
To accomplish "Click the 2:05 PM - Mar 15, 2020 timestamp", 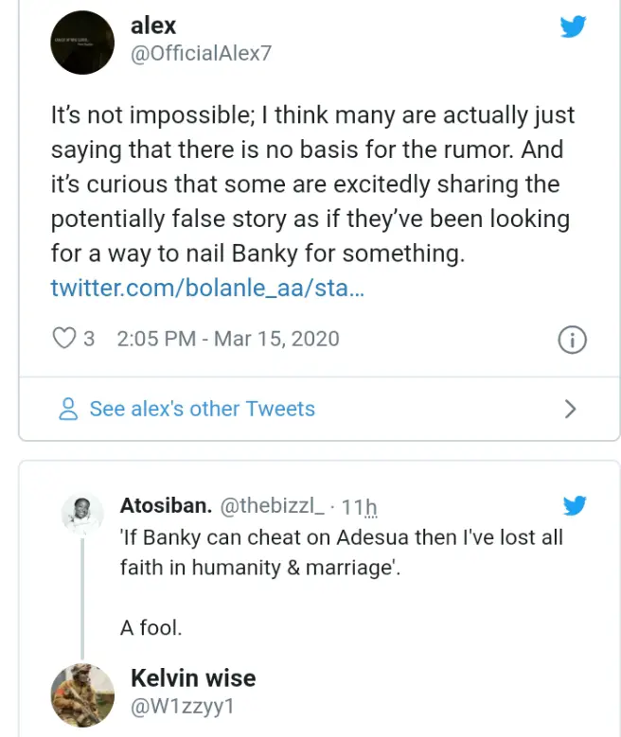I will 228,339.
